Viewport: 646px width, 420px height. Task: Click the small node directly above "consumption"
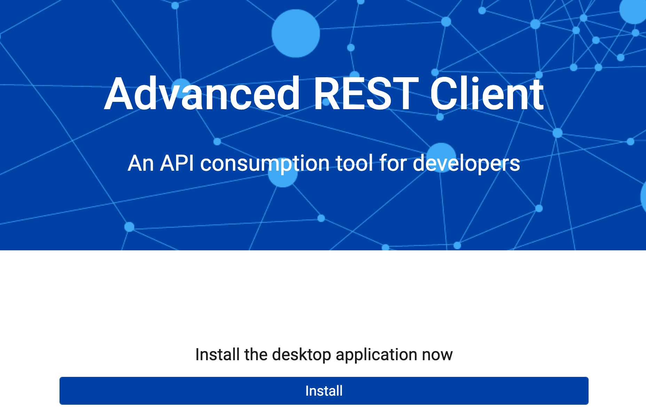217,142
